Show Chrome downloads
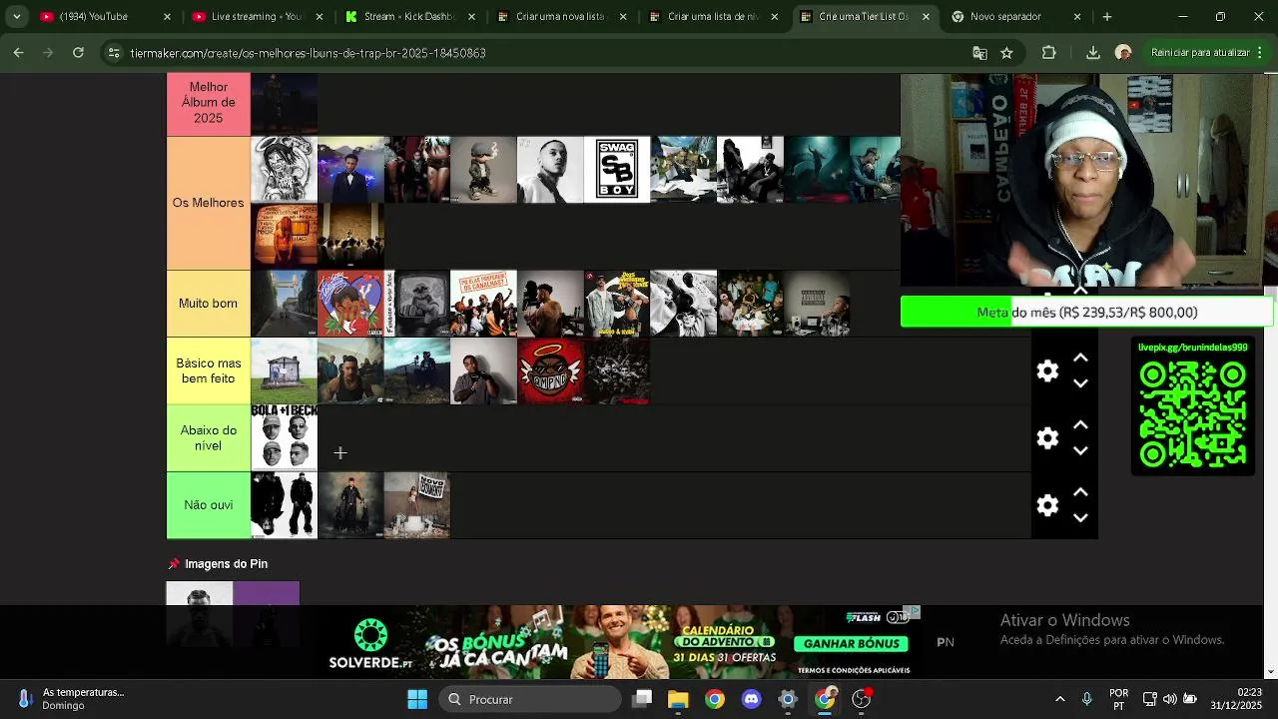 tap(1092, 53)
